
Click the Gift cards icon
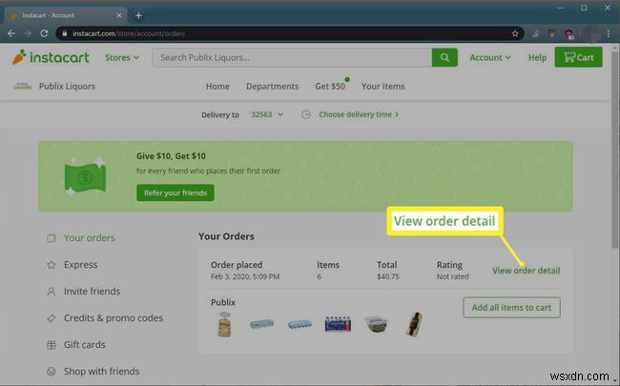(x=51, y=345)
